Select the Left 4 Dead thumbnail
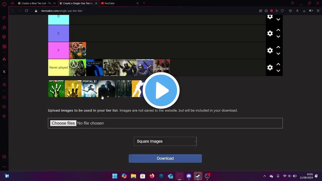322x181 pixels. click(56, 89)
